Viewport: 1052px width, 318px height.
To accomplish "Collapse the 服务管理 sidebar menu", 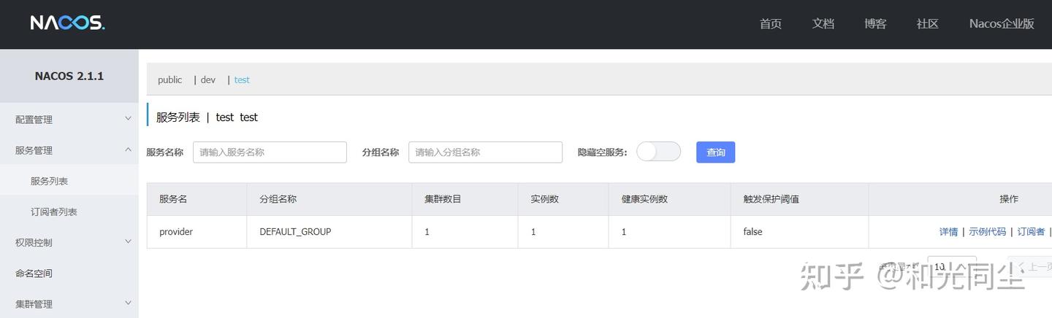I will (69, 150).
